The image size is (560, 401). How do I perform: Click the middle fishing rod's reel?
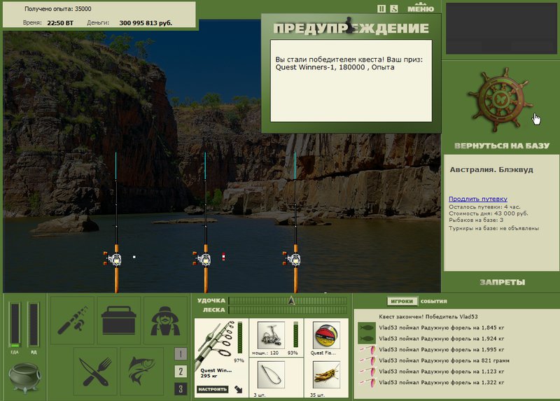[202, 259]
